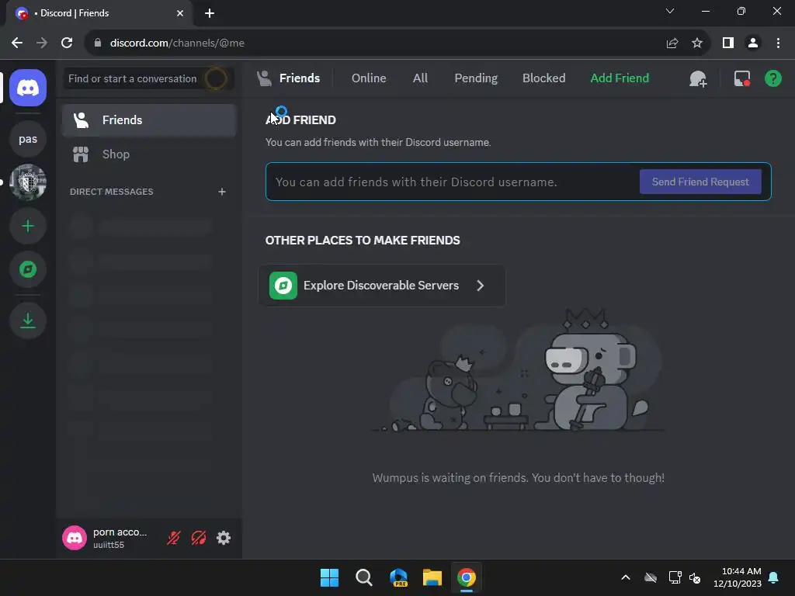Click 'ADD FRIEND' heading text
This screenshot has width=795, height=596.
[x=300, y=120]
